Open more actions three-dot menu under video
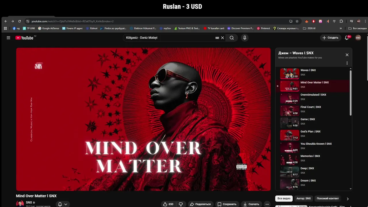Screen dimensions: 368x207 point(267,204)
